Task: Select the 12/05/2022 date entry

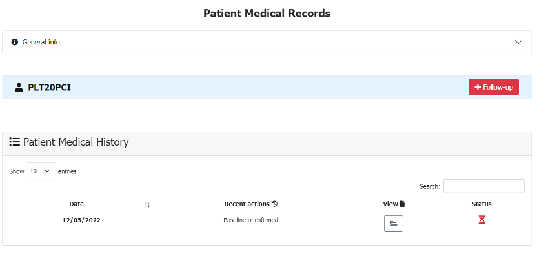Action: (81, 220)
